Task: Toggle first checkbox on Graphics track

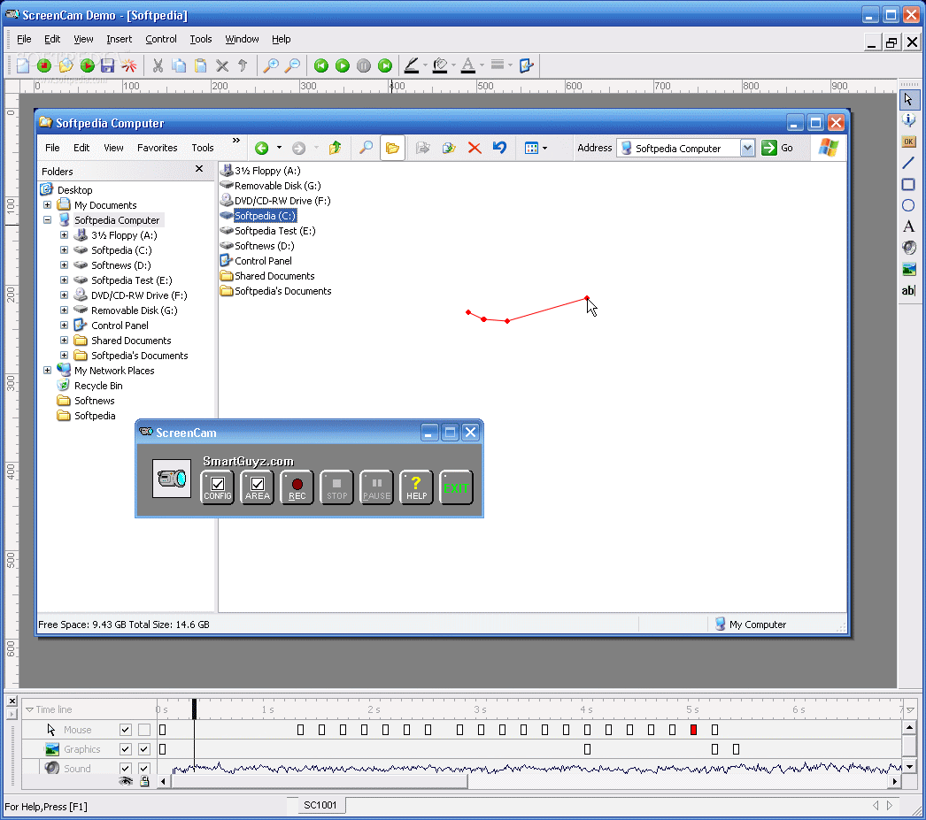Action: [x=125, y=749]
